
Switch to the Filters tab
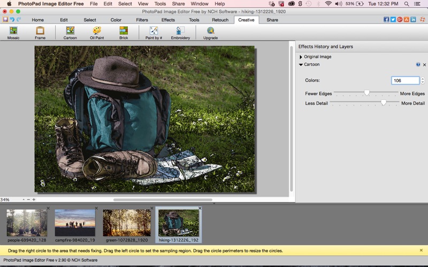pos(142,20)
